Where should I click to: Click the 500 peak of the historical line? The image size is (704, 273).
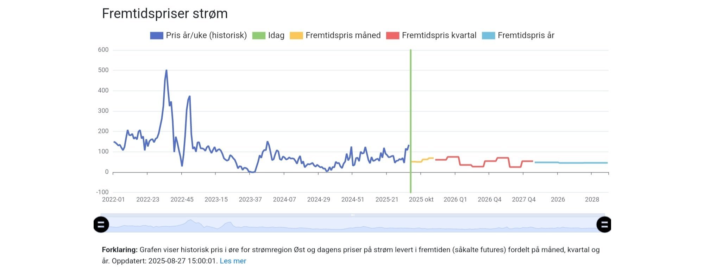point(166,71)
